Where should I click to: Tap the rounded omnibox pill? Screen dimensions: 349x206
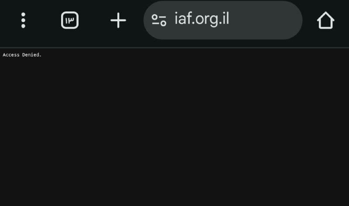pos(223,20)
